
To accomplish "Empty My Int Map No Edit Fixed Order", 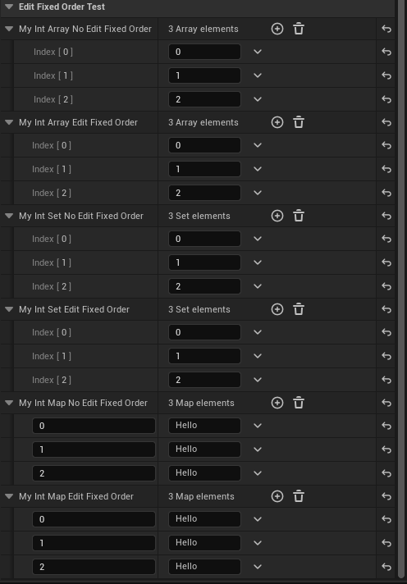I will click(x=299, y=403).
